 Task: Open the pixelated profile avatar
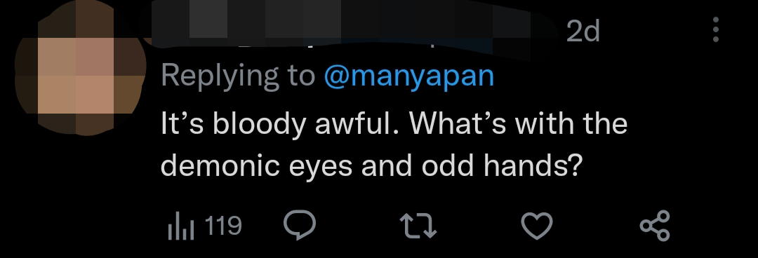[x=80, y=67]
